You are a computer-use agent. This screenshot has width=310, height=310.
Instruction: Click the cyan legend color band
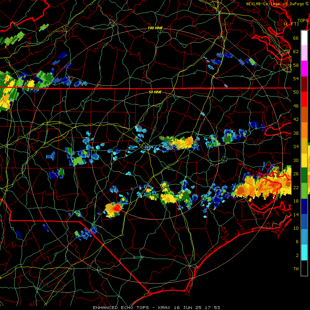[304, 253]
